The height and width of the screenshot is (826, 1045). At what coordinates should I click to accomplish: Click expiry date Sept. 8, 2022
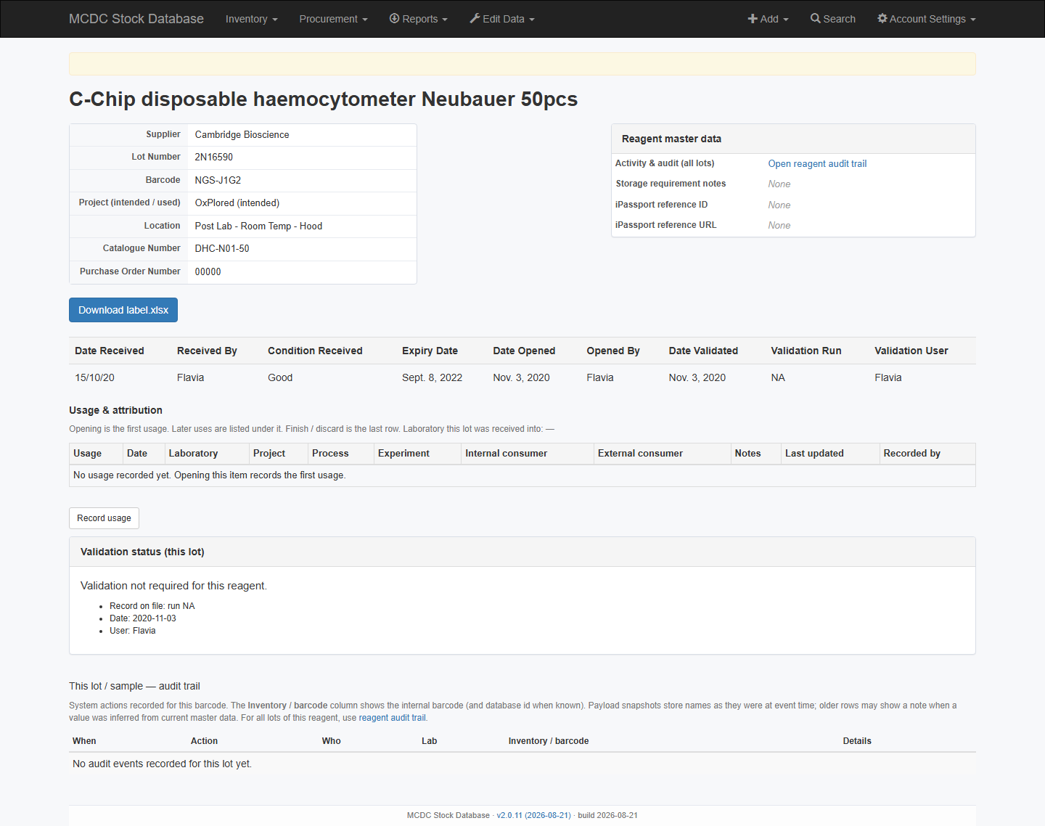(x=432, y=377)
